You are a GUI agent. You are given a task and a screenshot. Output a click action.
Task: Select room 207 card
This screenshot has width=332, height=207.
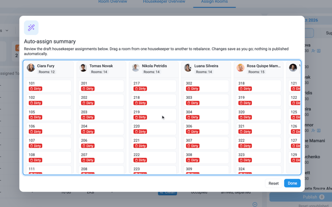coord(101,158)
